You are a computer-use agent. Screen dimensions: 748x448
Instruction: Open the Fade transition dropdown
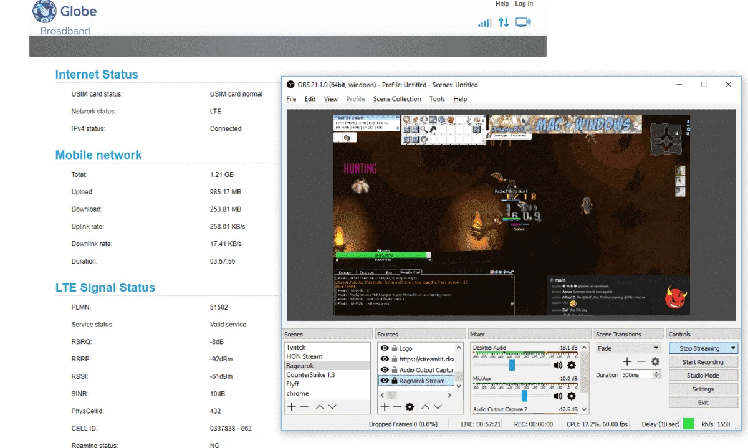click(x=628, y=348)
